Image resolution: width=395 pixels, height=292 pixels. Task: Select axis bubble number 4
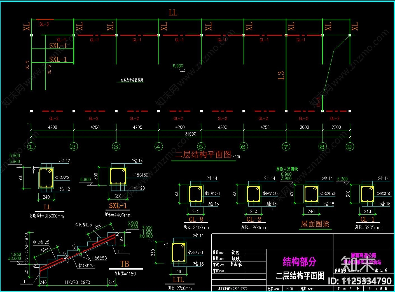coord(159,147)
